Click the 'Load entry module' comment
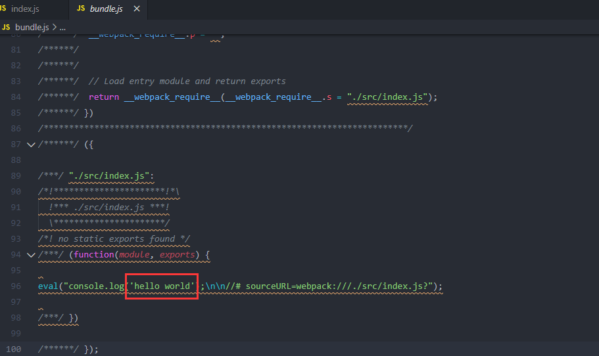The width and height of the screenshot is (599, 356). pos(187,81)
